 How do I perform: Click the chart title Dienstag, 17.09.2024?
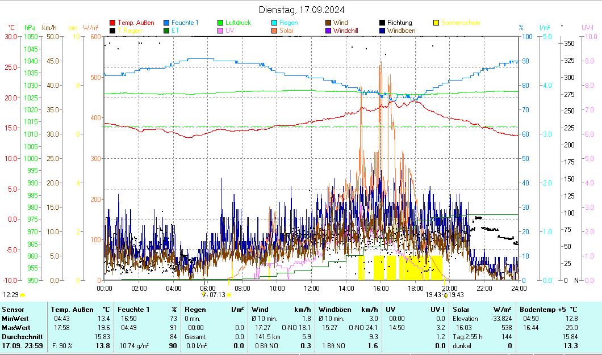[x=301, y=10]
